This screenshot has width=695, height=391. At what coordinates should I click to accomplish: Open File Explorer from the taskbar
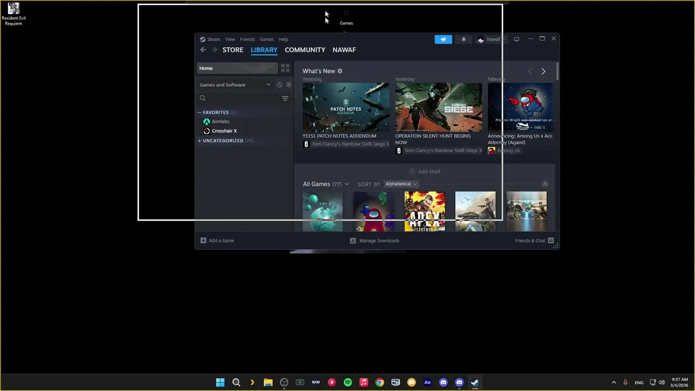268,382
